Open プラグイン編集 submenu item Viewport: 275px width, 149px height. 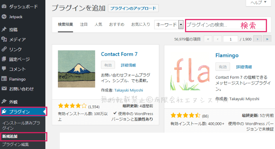pyautogui.click(x=15, y=145)
